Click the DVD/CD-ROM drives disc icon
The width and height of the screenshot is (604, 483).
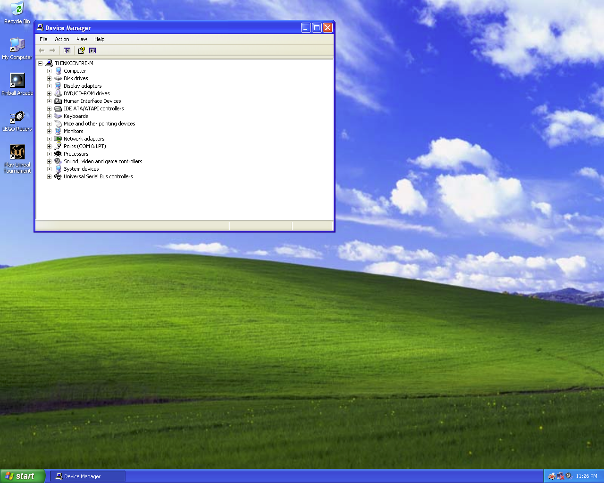coord(58,93)
